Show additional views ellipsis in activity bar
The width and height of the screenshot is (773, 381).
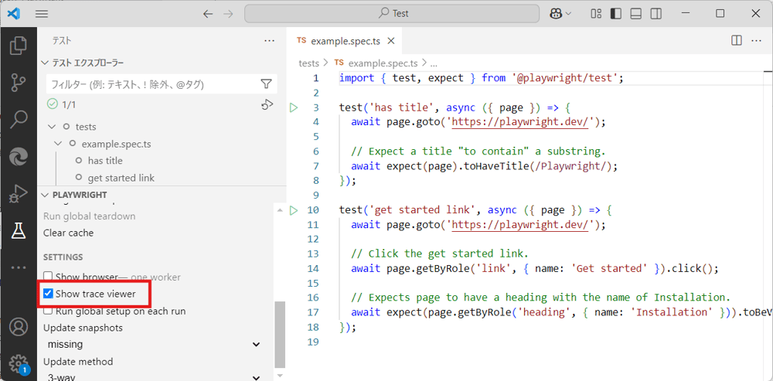coord(19,267)
